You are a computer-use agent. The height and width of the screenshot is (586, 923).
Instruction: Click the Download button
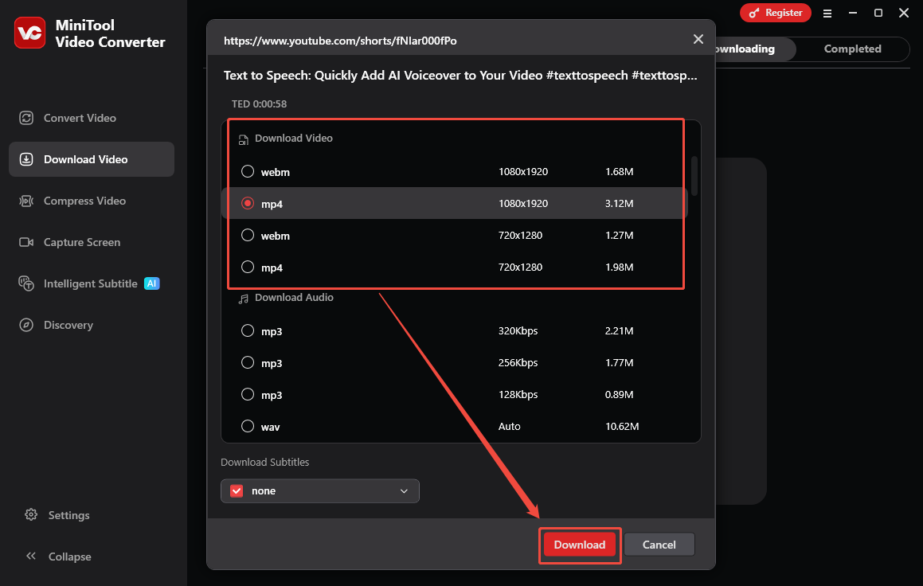tap(579, 545)
